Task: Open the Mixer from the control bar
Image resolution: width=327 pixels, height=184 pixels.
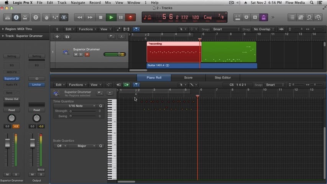Action: pyautogui.click(x=55, y=17)
